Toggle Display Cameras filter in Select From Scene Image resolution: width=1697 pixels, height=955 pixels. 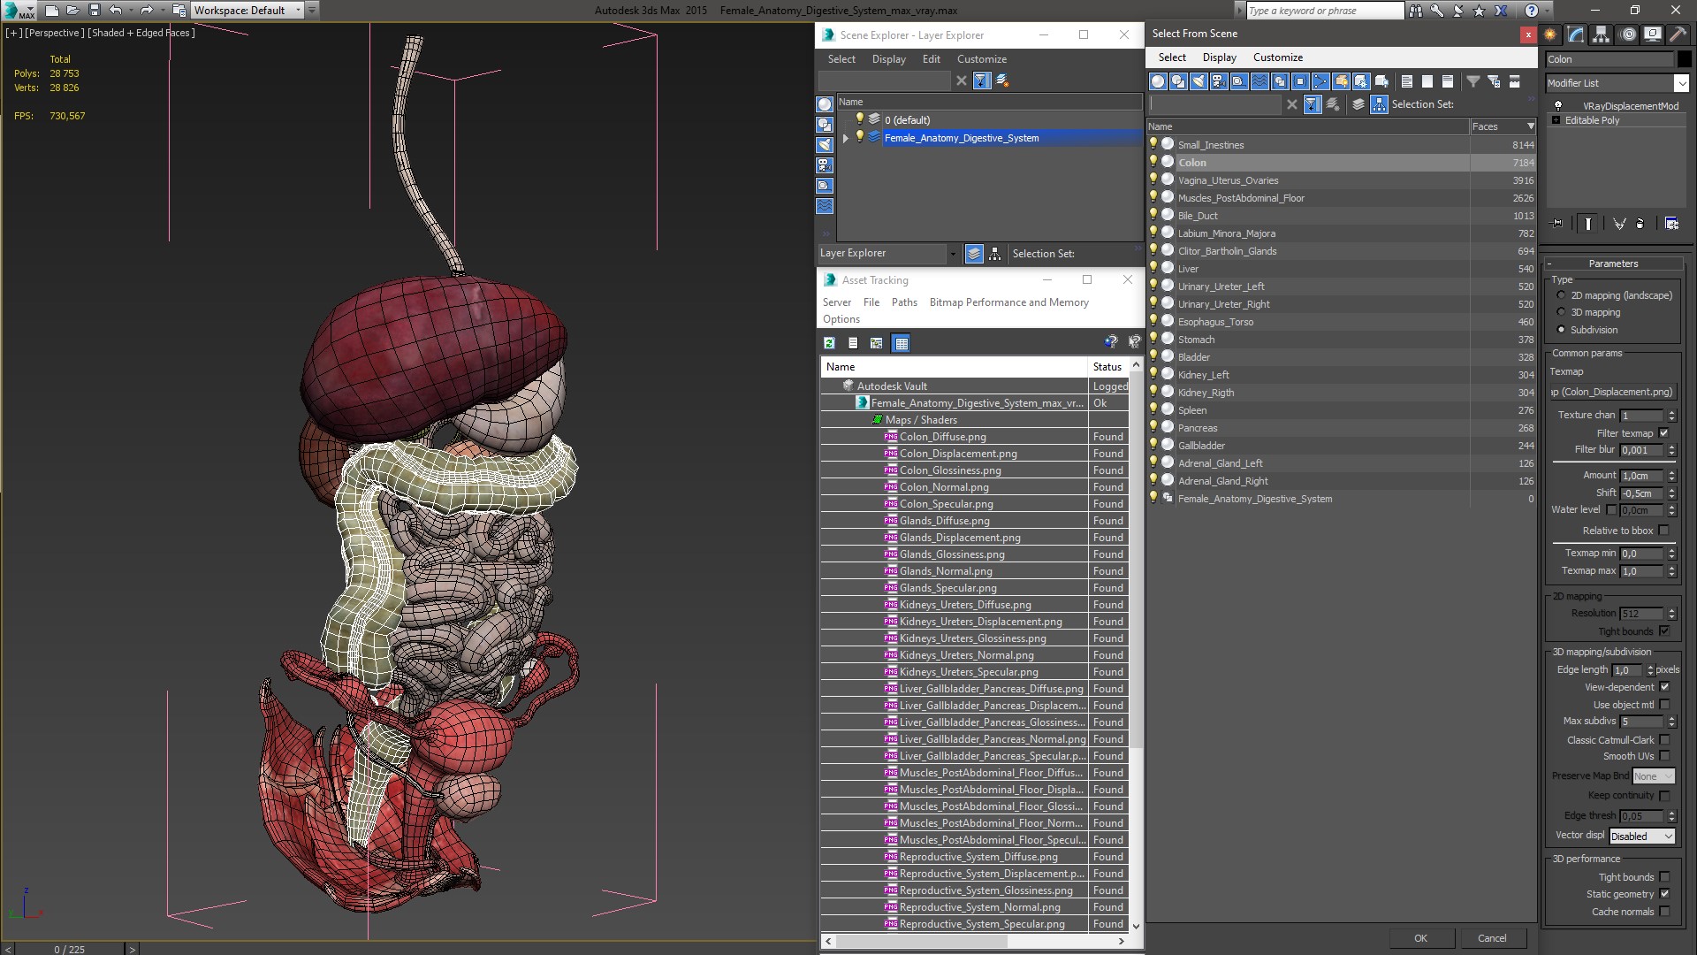tap(1219, 81)
